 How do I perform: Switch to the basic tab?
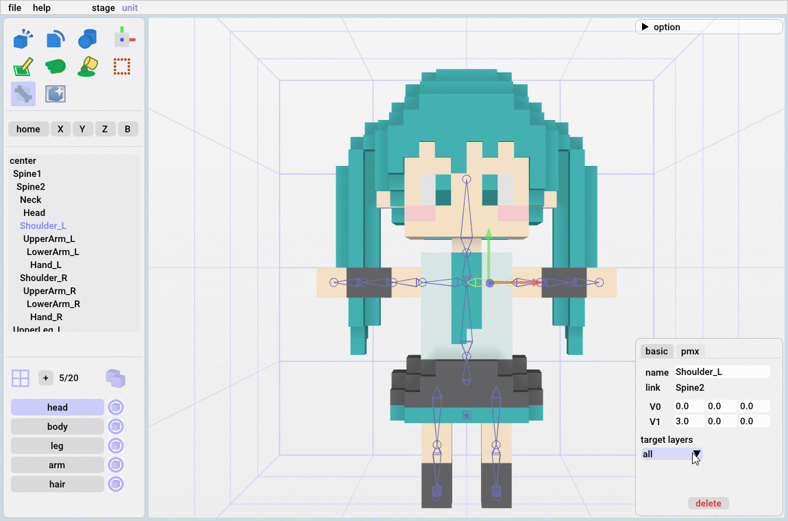click(657, 351)
